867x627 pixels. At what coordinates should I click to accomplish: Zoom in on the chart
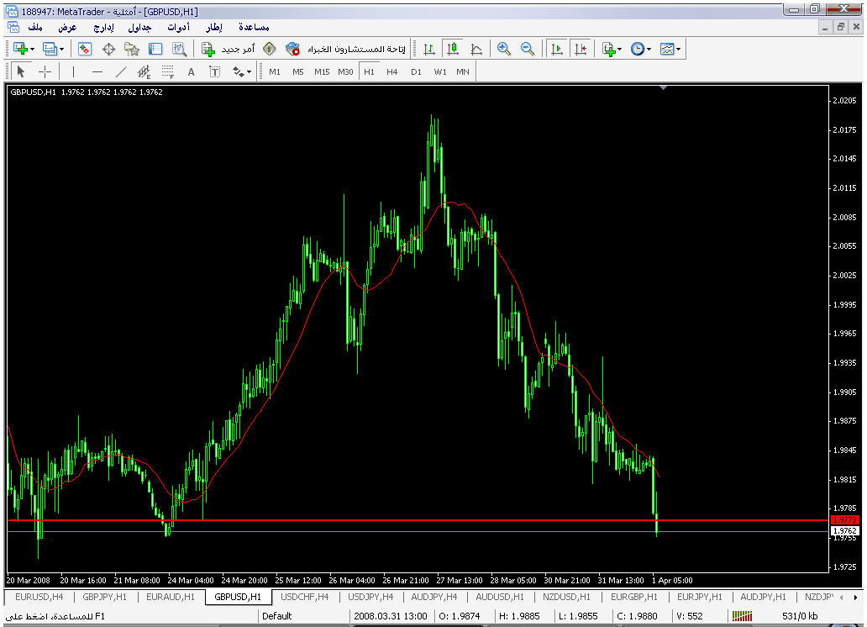point(504,50)
